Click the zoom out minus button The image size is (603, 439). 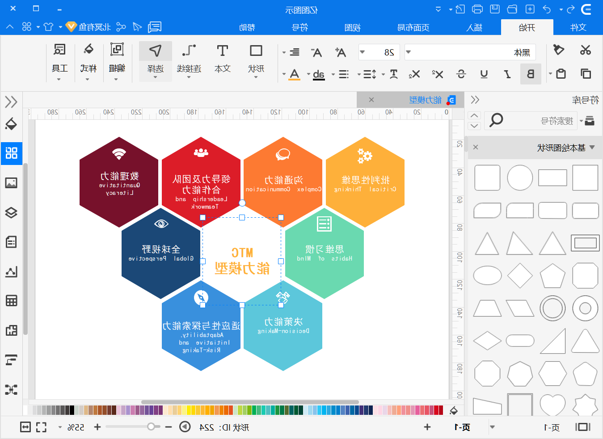click(x=169, y=427)
